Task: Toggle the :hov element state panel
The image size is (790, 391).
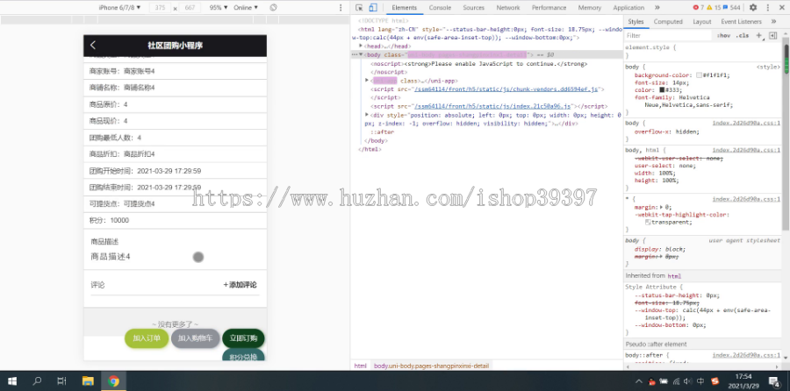Action: click(x=724, y=36)
